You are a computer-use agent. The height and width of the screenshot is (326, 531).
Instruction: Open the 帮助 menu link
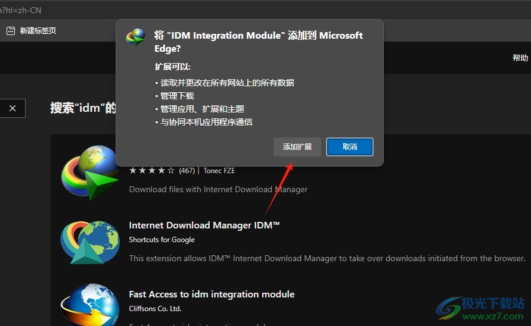(x=520, y=58)
